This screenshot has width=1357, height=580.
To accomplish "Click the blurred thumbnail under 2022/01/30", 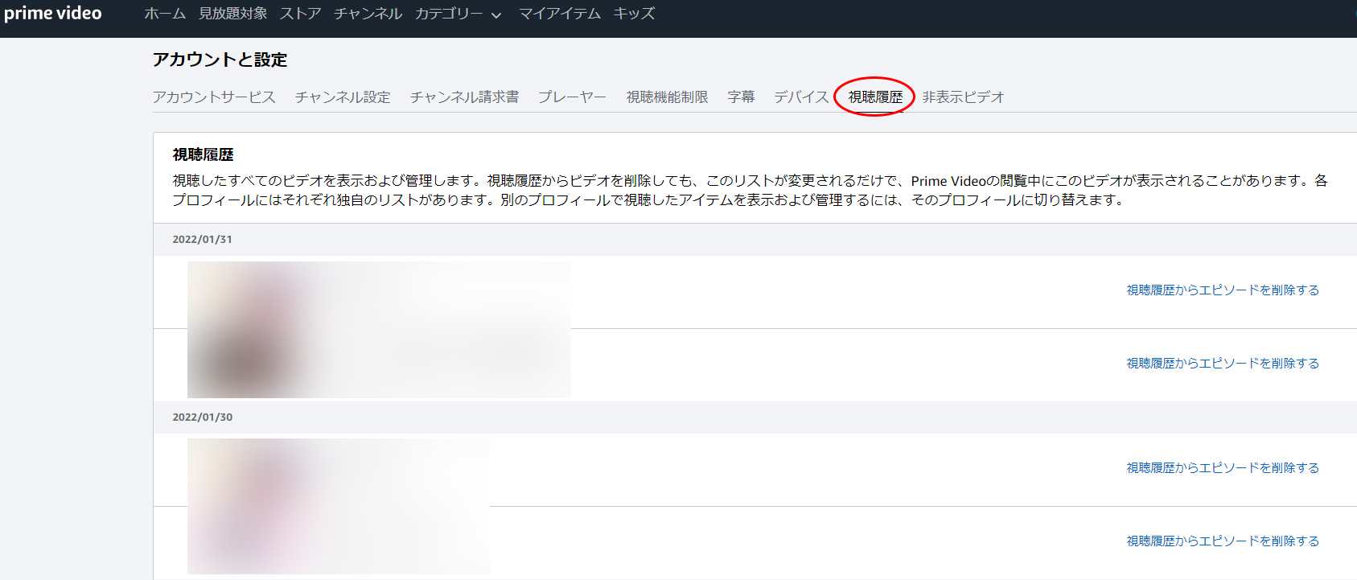I will point(339,506).
